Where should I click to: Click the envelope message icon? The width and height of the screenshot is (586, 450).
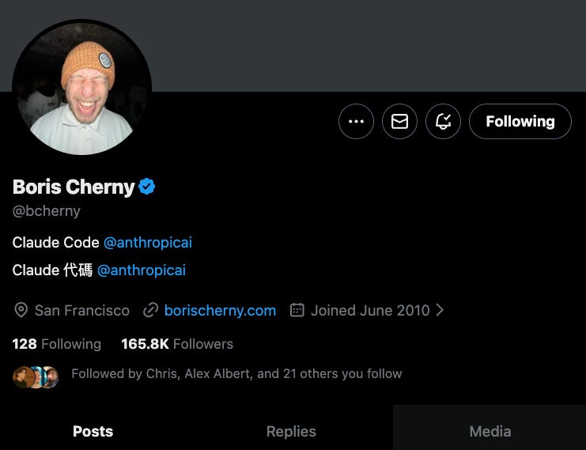(x=399, y=122)
